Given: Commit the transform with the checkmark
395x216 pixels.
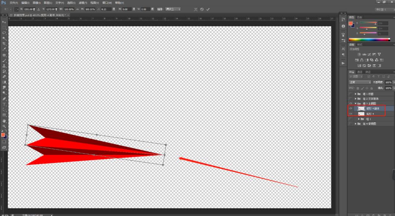Looking at the screenshot, I should tap(208, 9).
